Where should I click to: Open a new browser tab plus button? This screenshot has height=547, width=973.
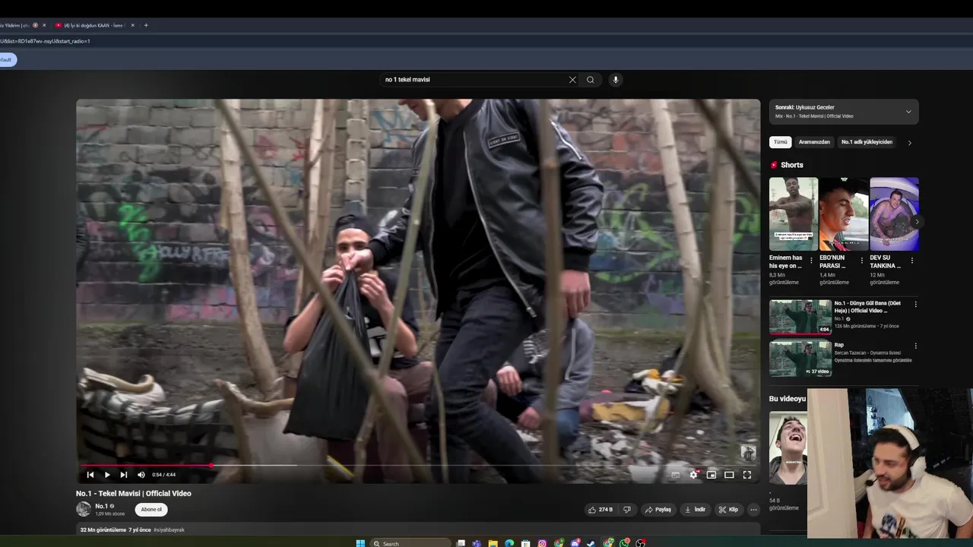click(146, 25)
